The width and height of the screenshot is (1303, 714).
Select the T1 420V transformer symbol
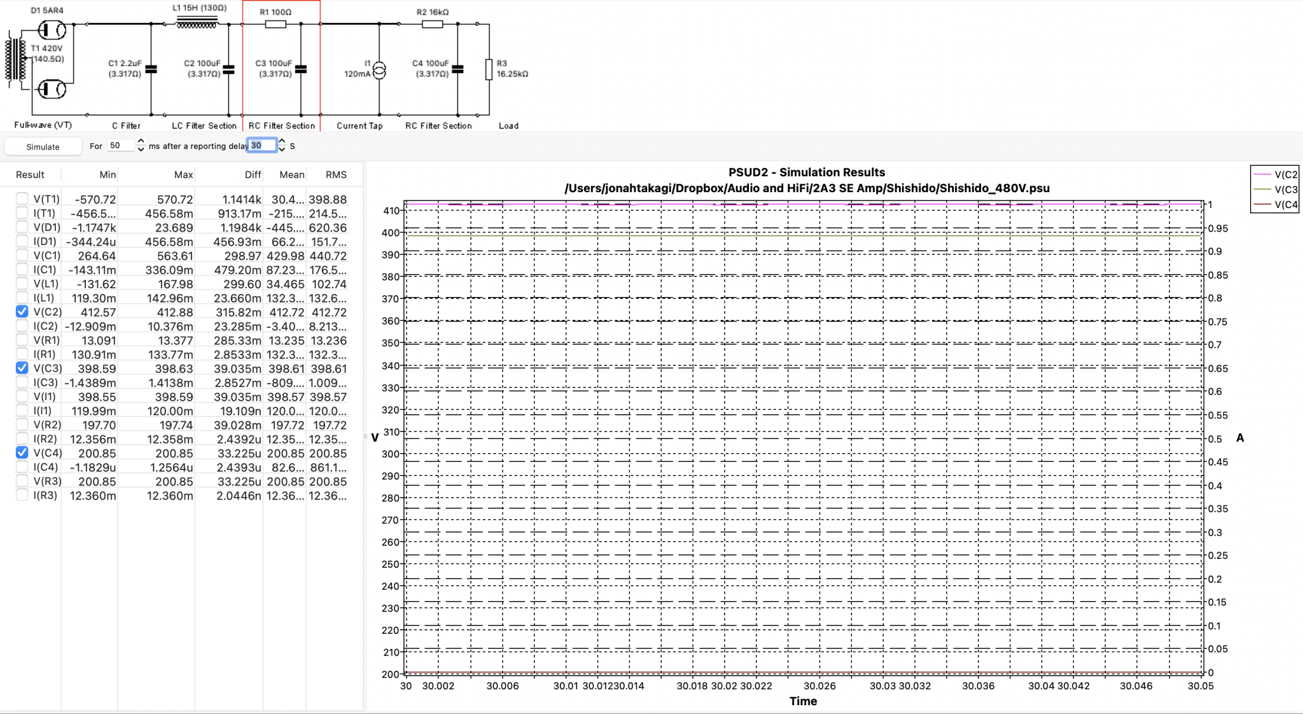tap(16, 59)
